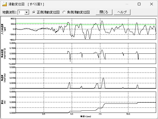
Task: Open the 地震波形 dropdown arrow
Action: pyautogui.click(x=27, y=12)
